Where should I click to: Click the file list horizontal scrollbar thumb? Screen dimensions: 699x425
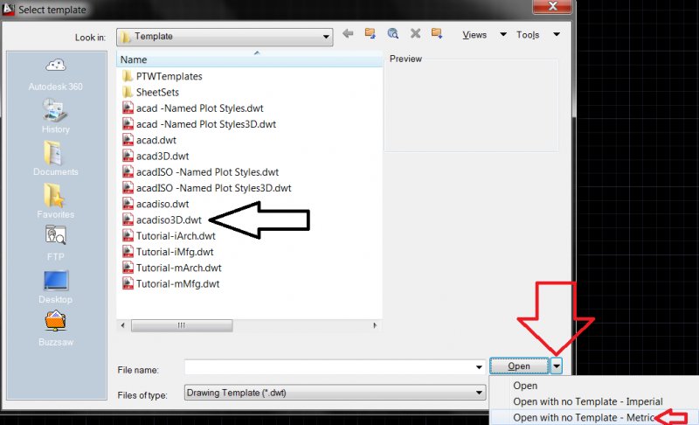tap(182, 325)
